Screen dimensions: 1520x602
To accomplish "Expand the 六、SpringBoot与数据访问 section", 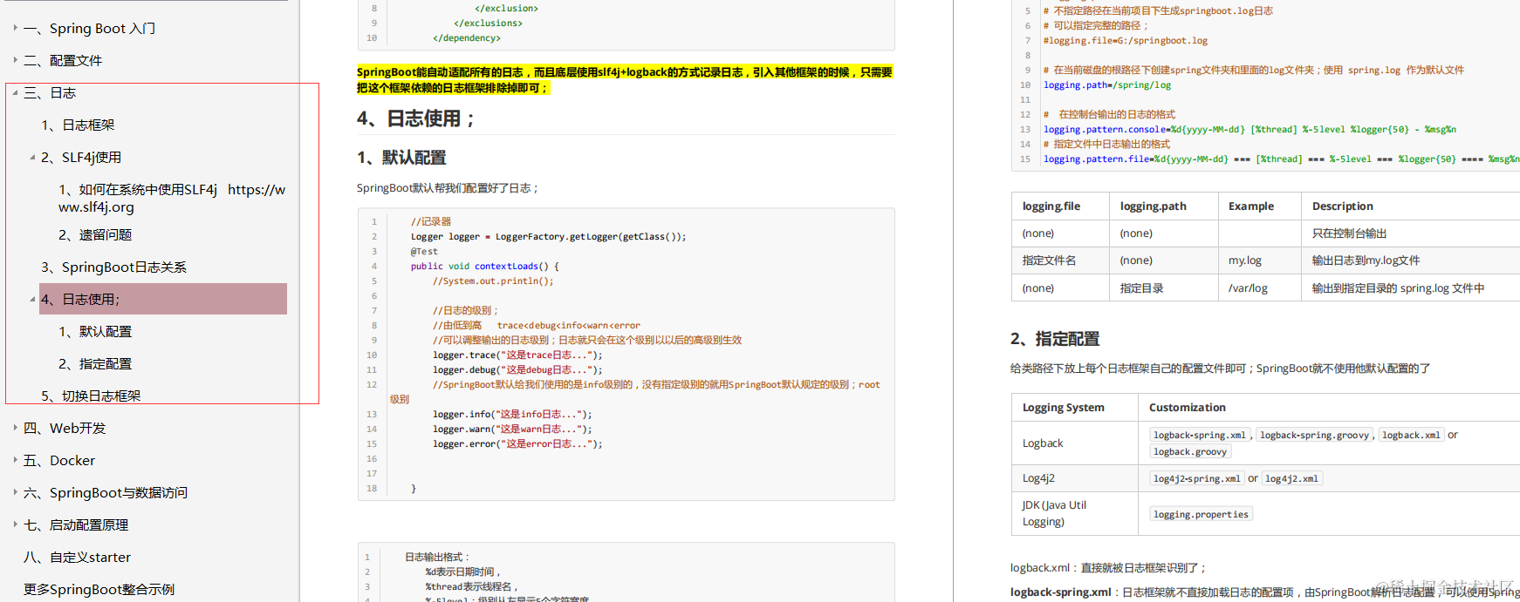I will (15, 492).
